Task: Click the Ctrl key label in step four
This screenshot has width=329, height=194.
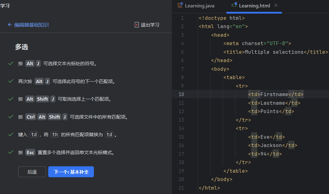Action: click(31, 117)
